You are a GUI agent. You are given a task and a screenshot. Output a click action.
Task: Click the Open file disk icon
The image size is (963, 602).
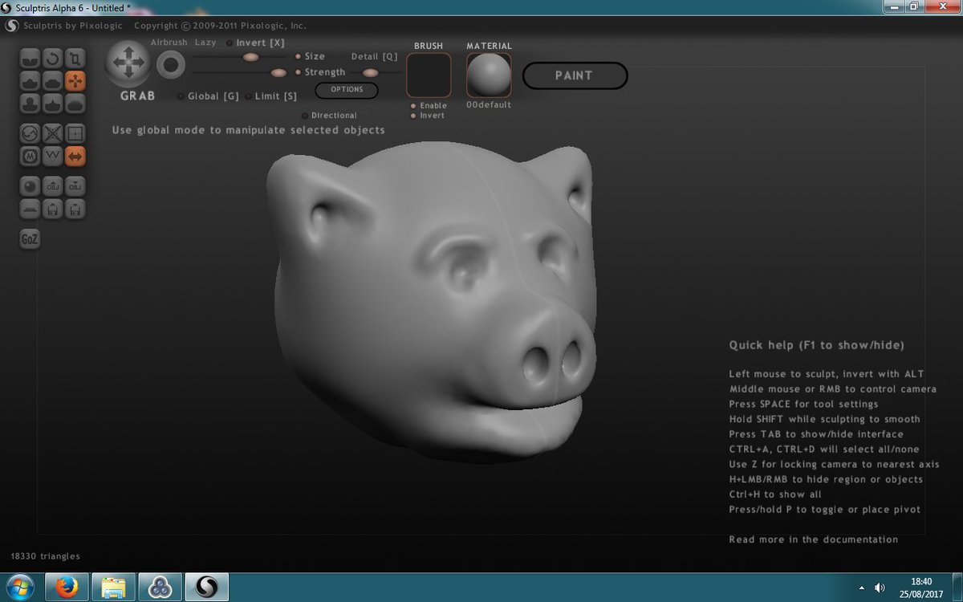click(x=53, y=209)
